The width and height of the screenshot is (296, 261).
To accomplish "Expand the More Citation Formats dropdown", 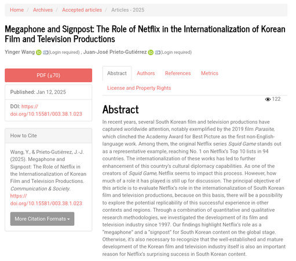I will click(x=42, y=219).
